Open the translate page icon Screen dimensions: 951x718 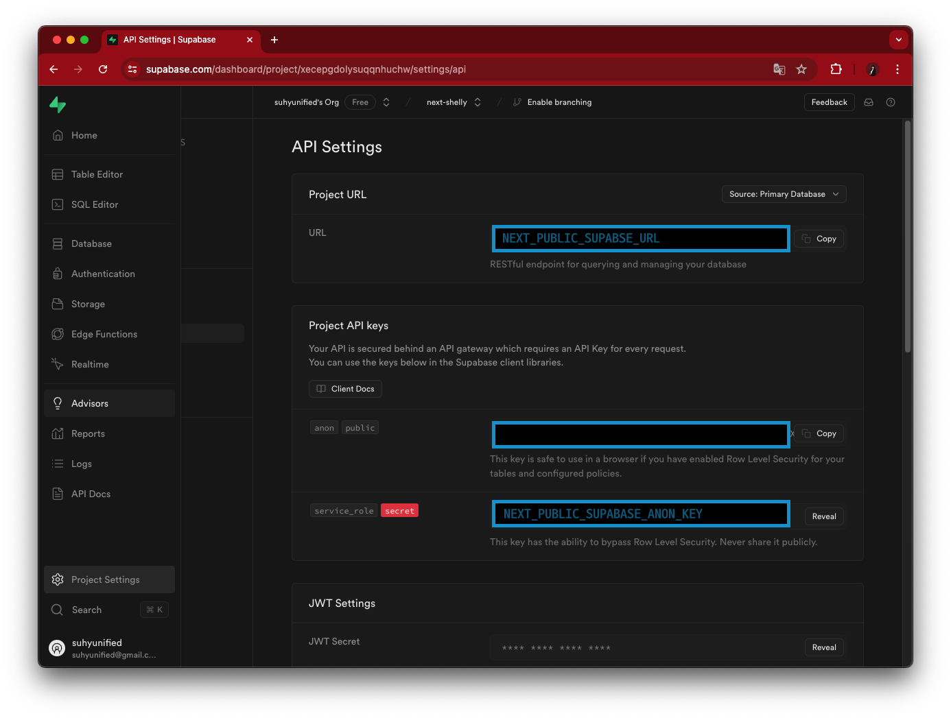[779, 69]
